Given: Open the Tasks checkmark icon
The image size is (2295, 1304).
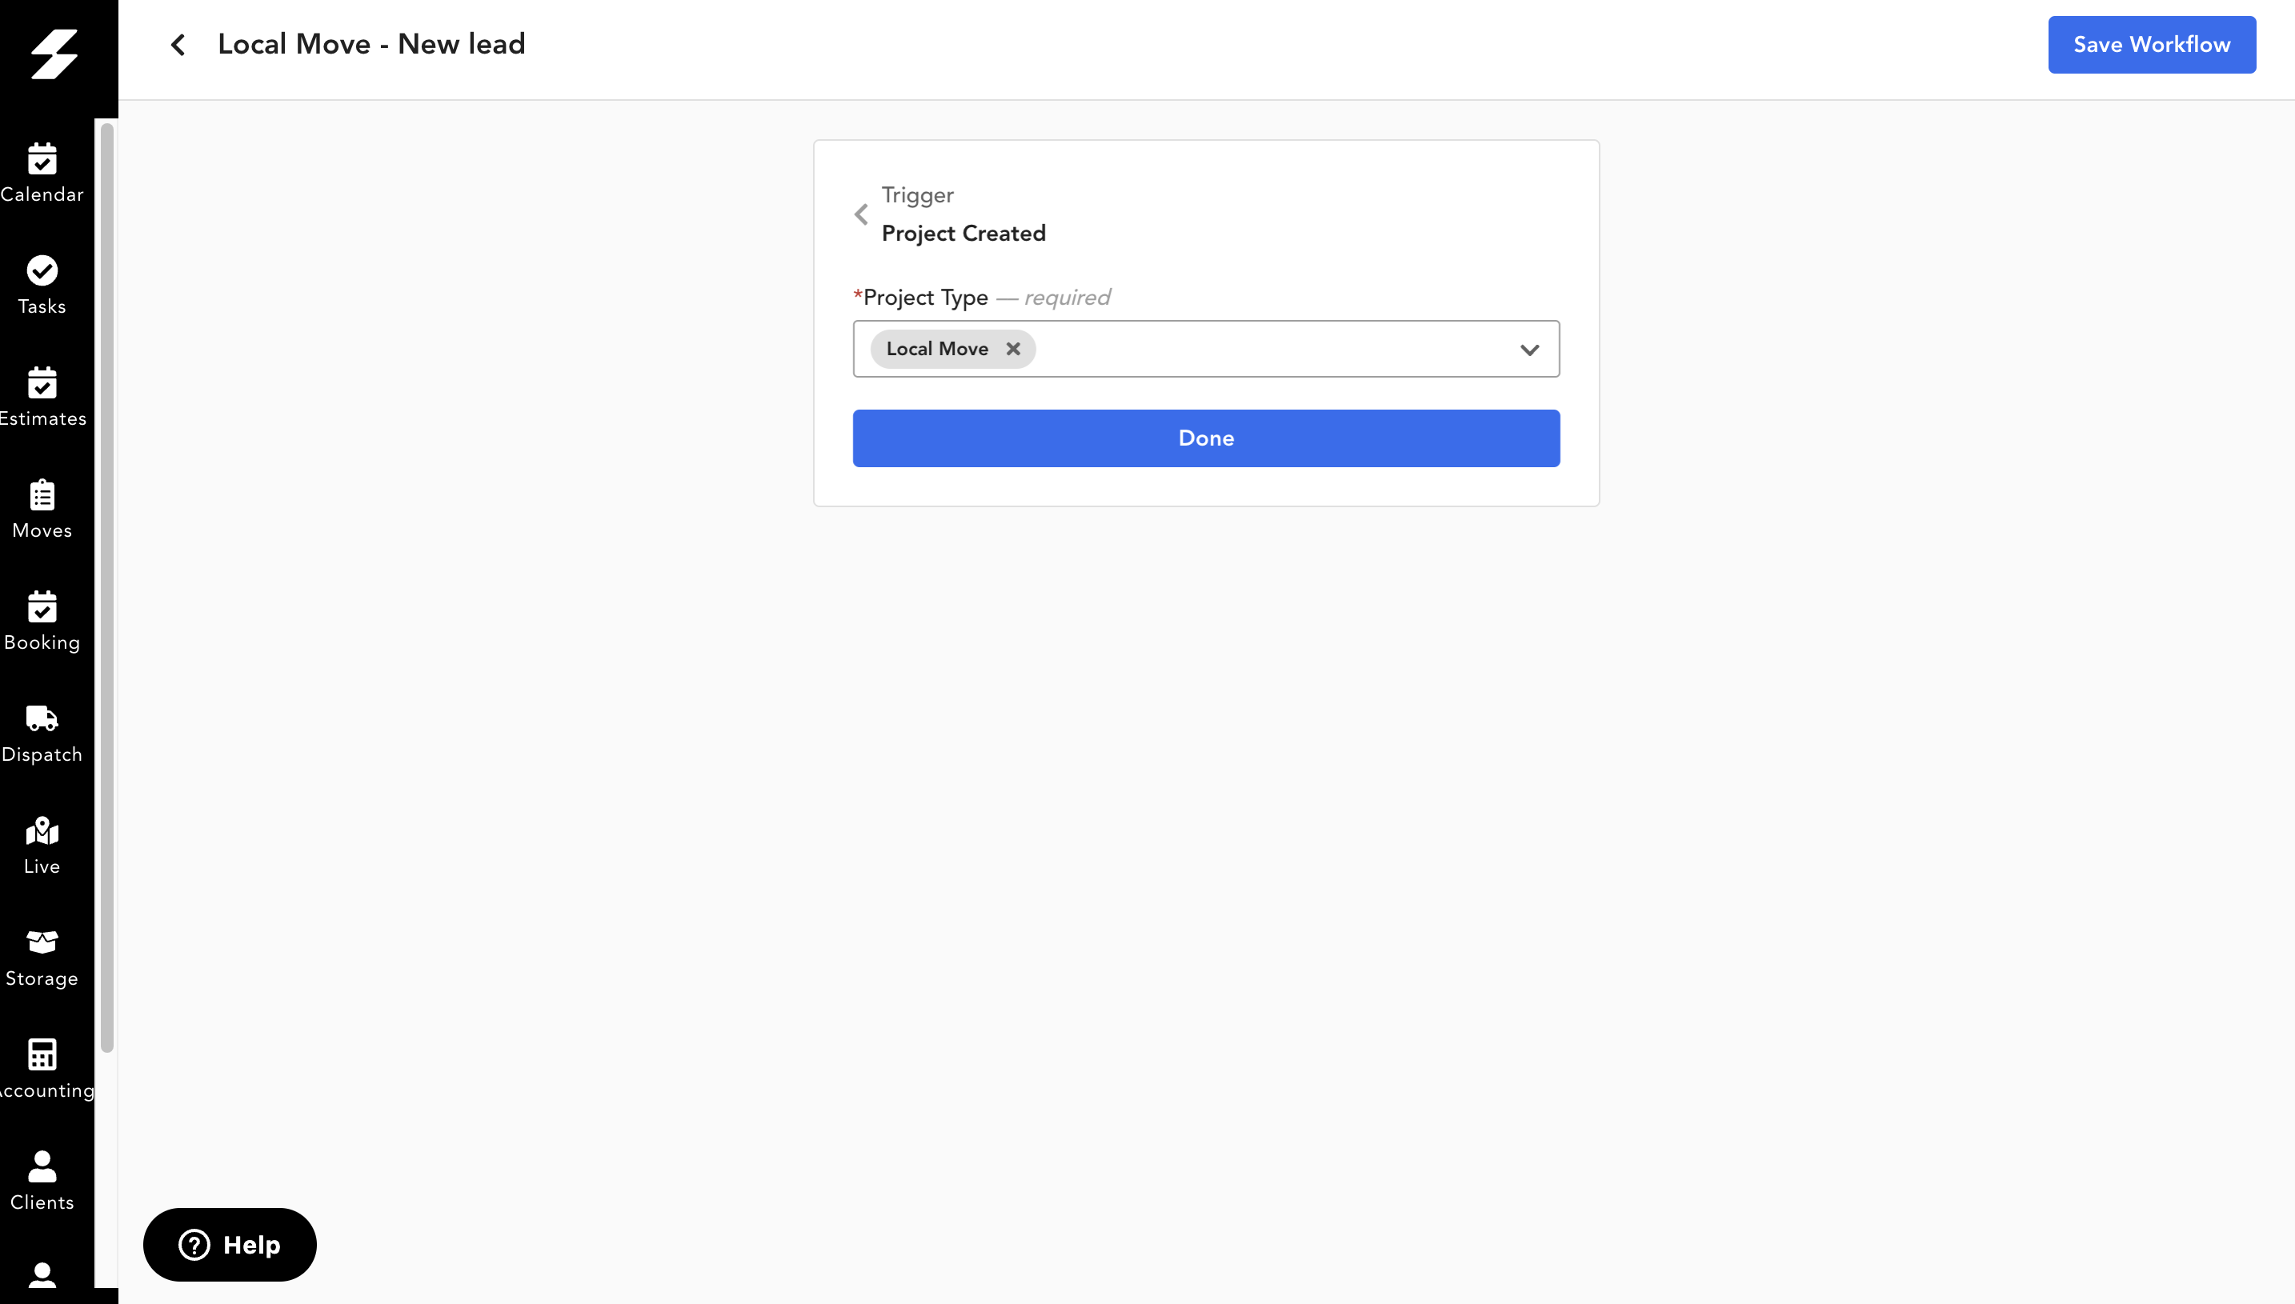Looking at the screenshot, I should 42,270.
